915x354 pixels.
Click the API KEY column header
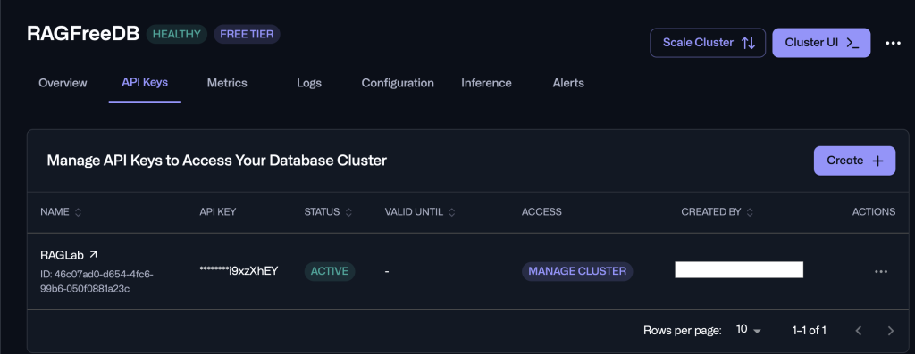point(218,212)
